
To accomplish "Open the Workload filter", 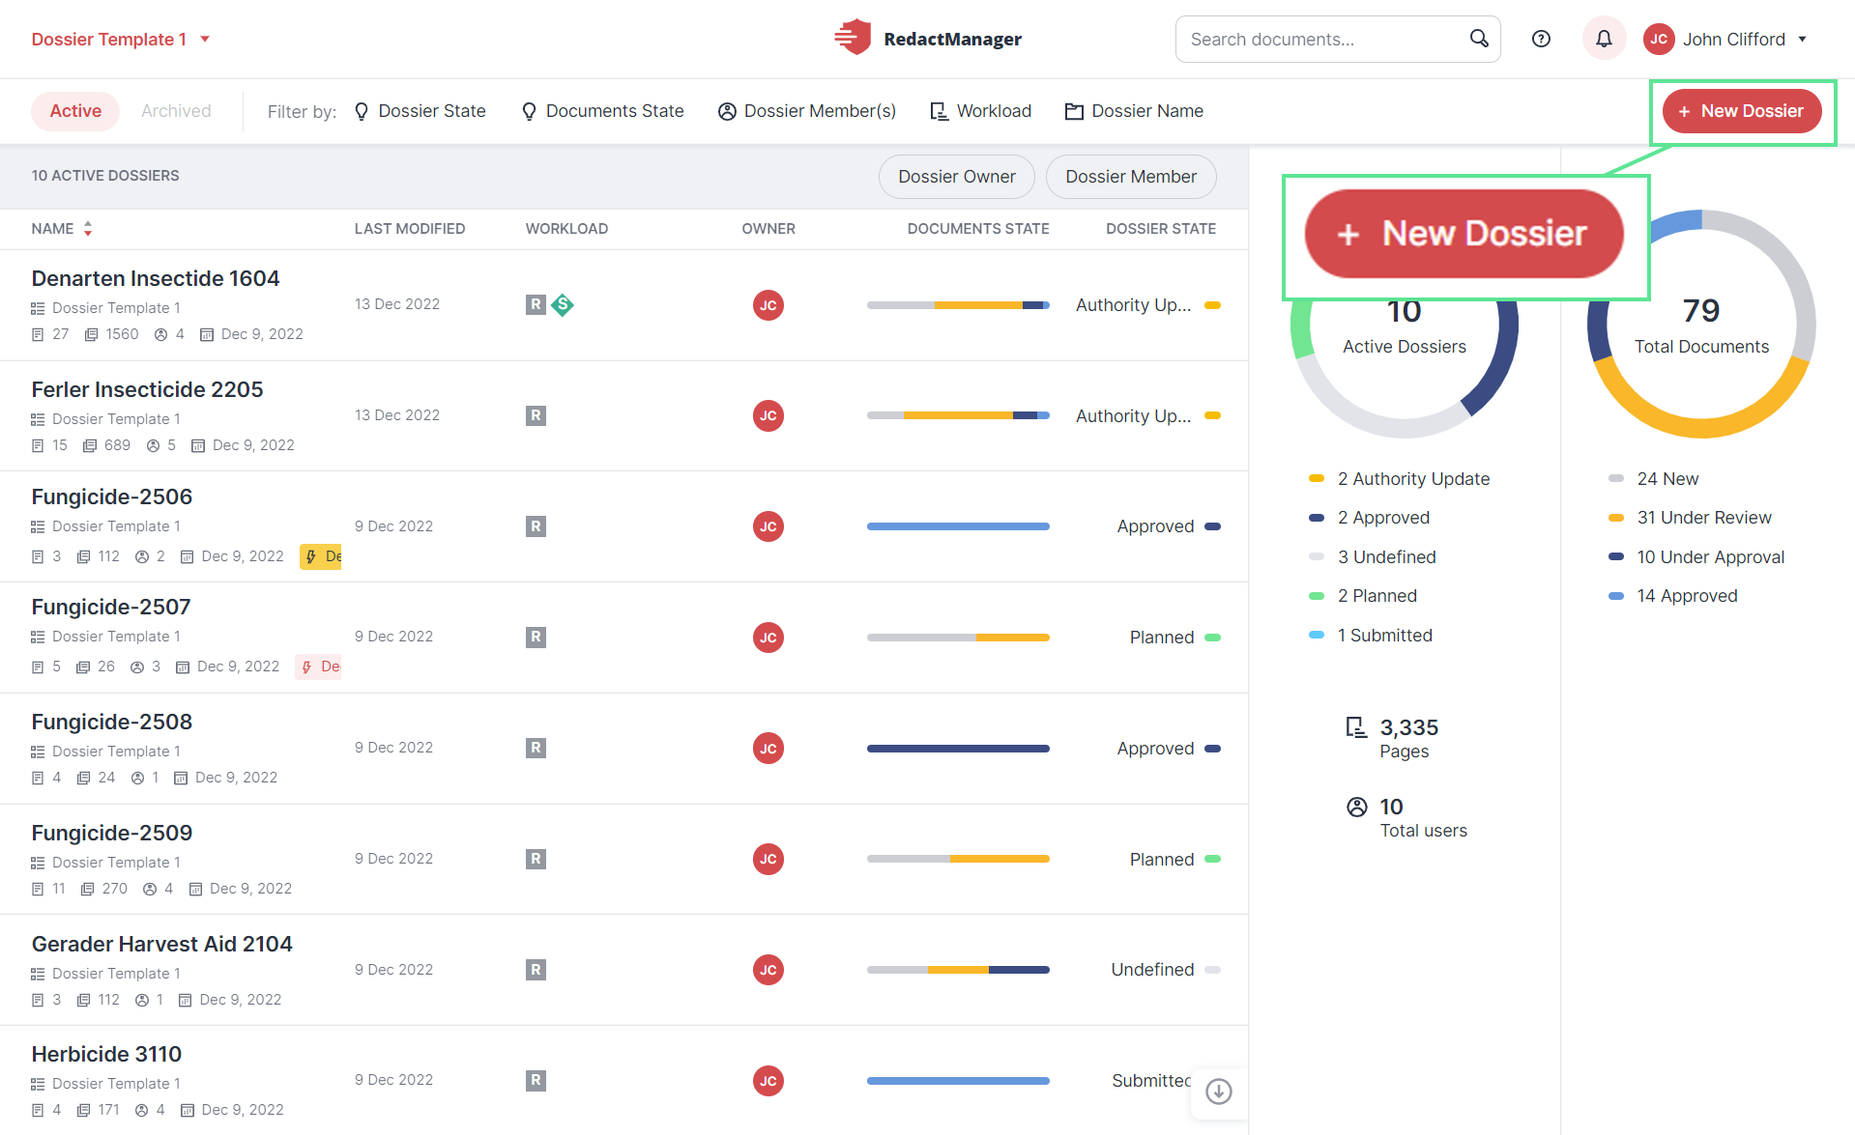I will 980,111.
